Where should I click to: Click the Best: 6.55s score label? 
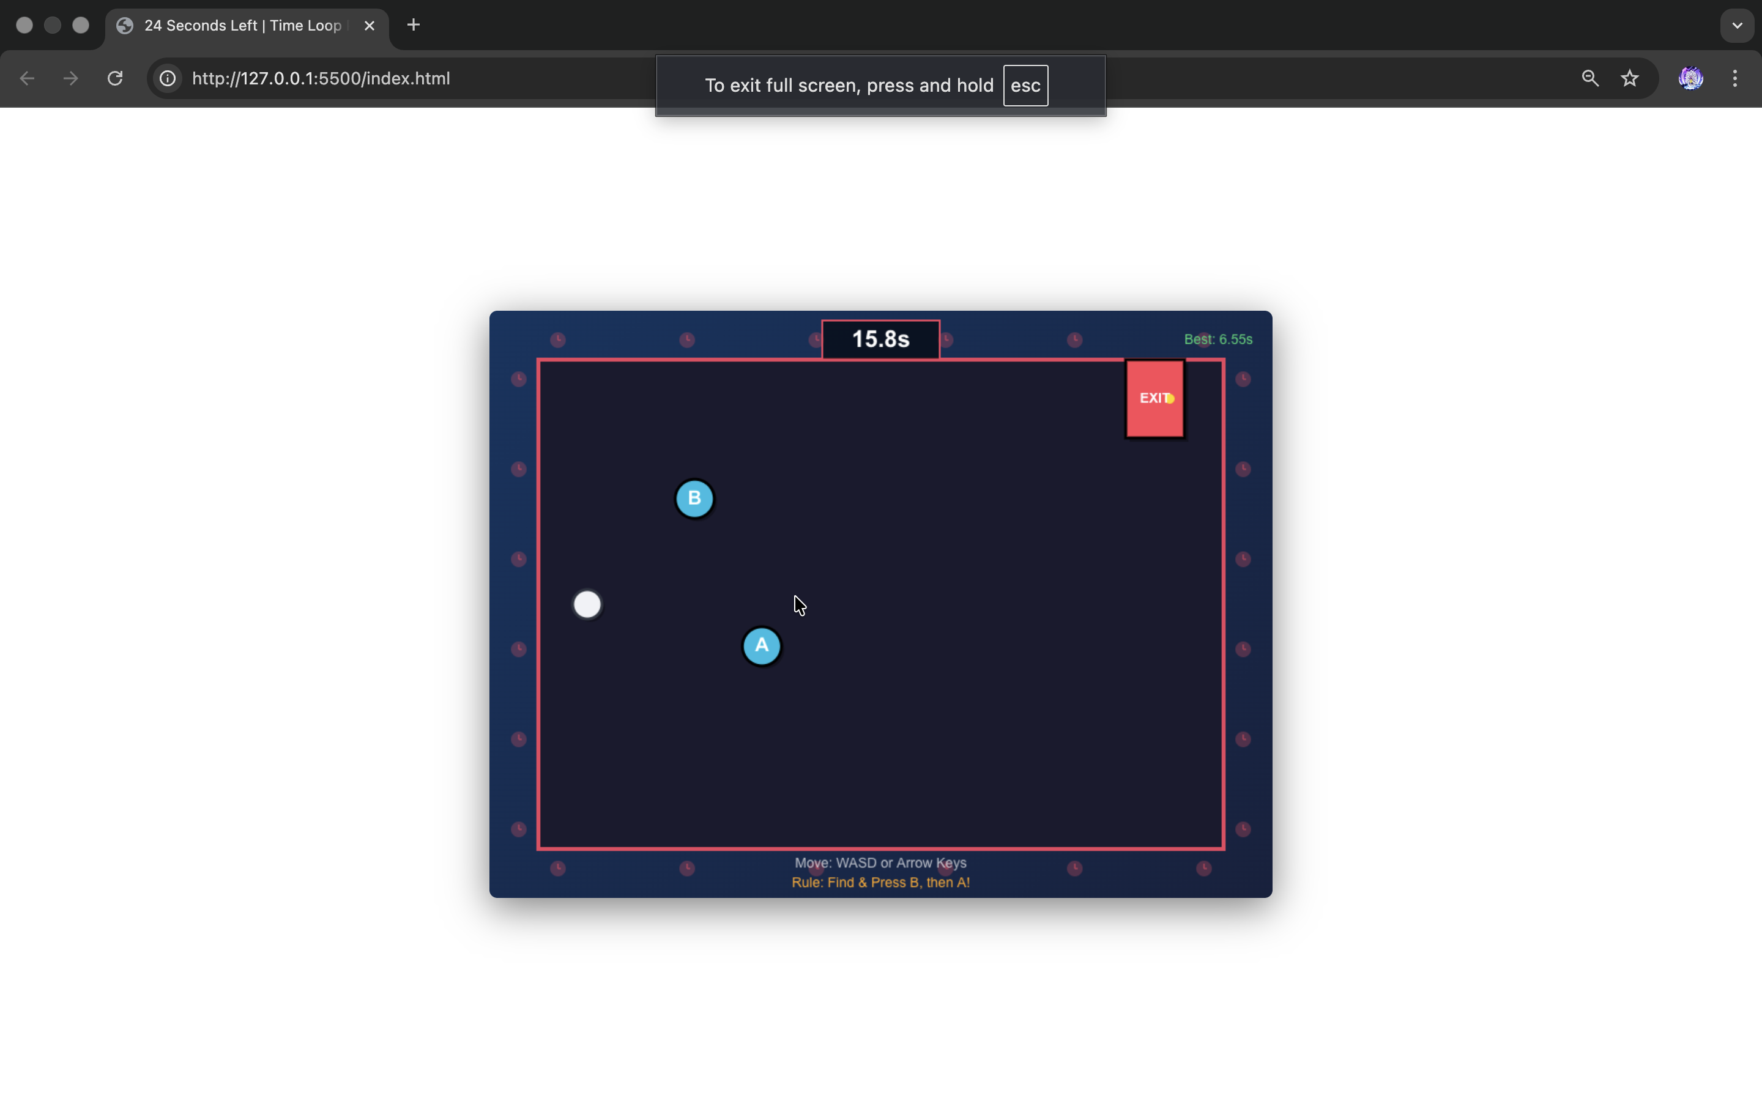(x=1217, y=339)
